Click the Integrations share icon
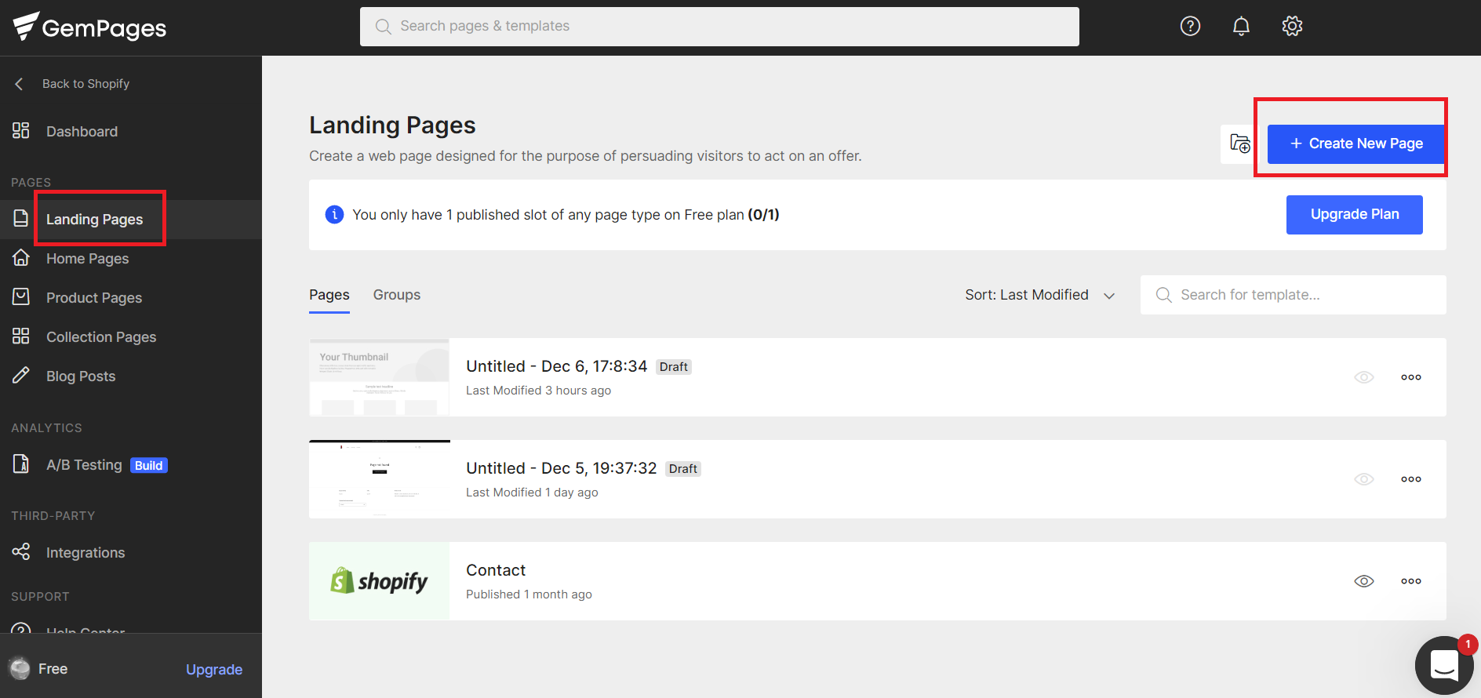 point(21,551)
